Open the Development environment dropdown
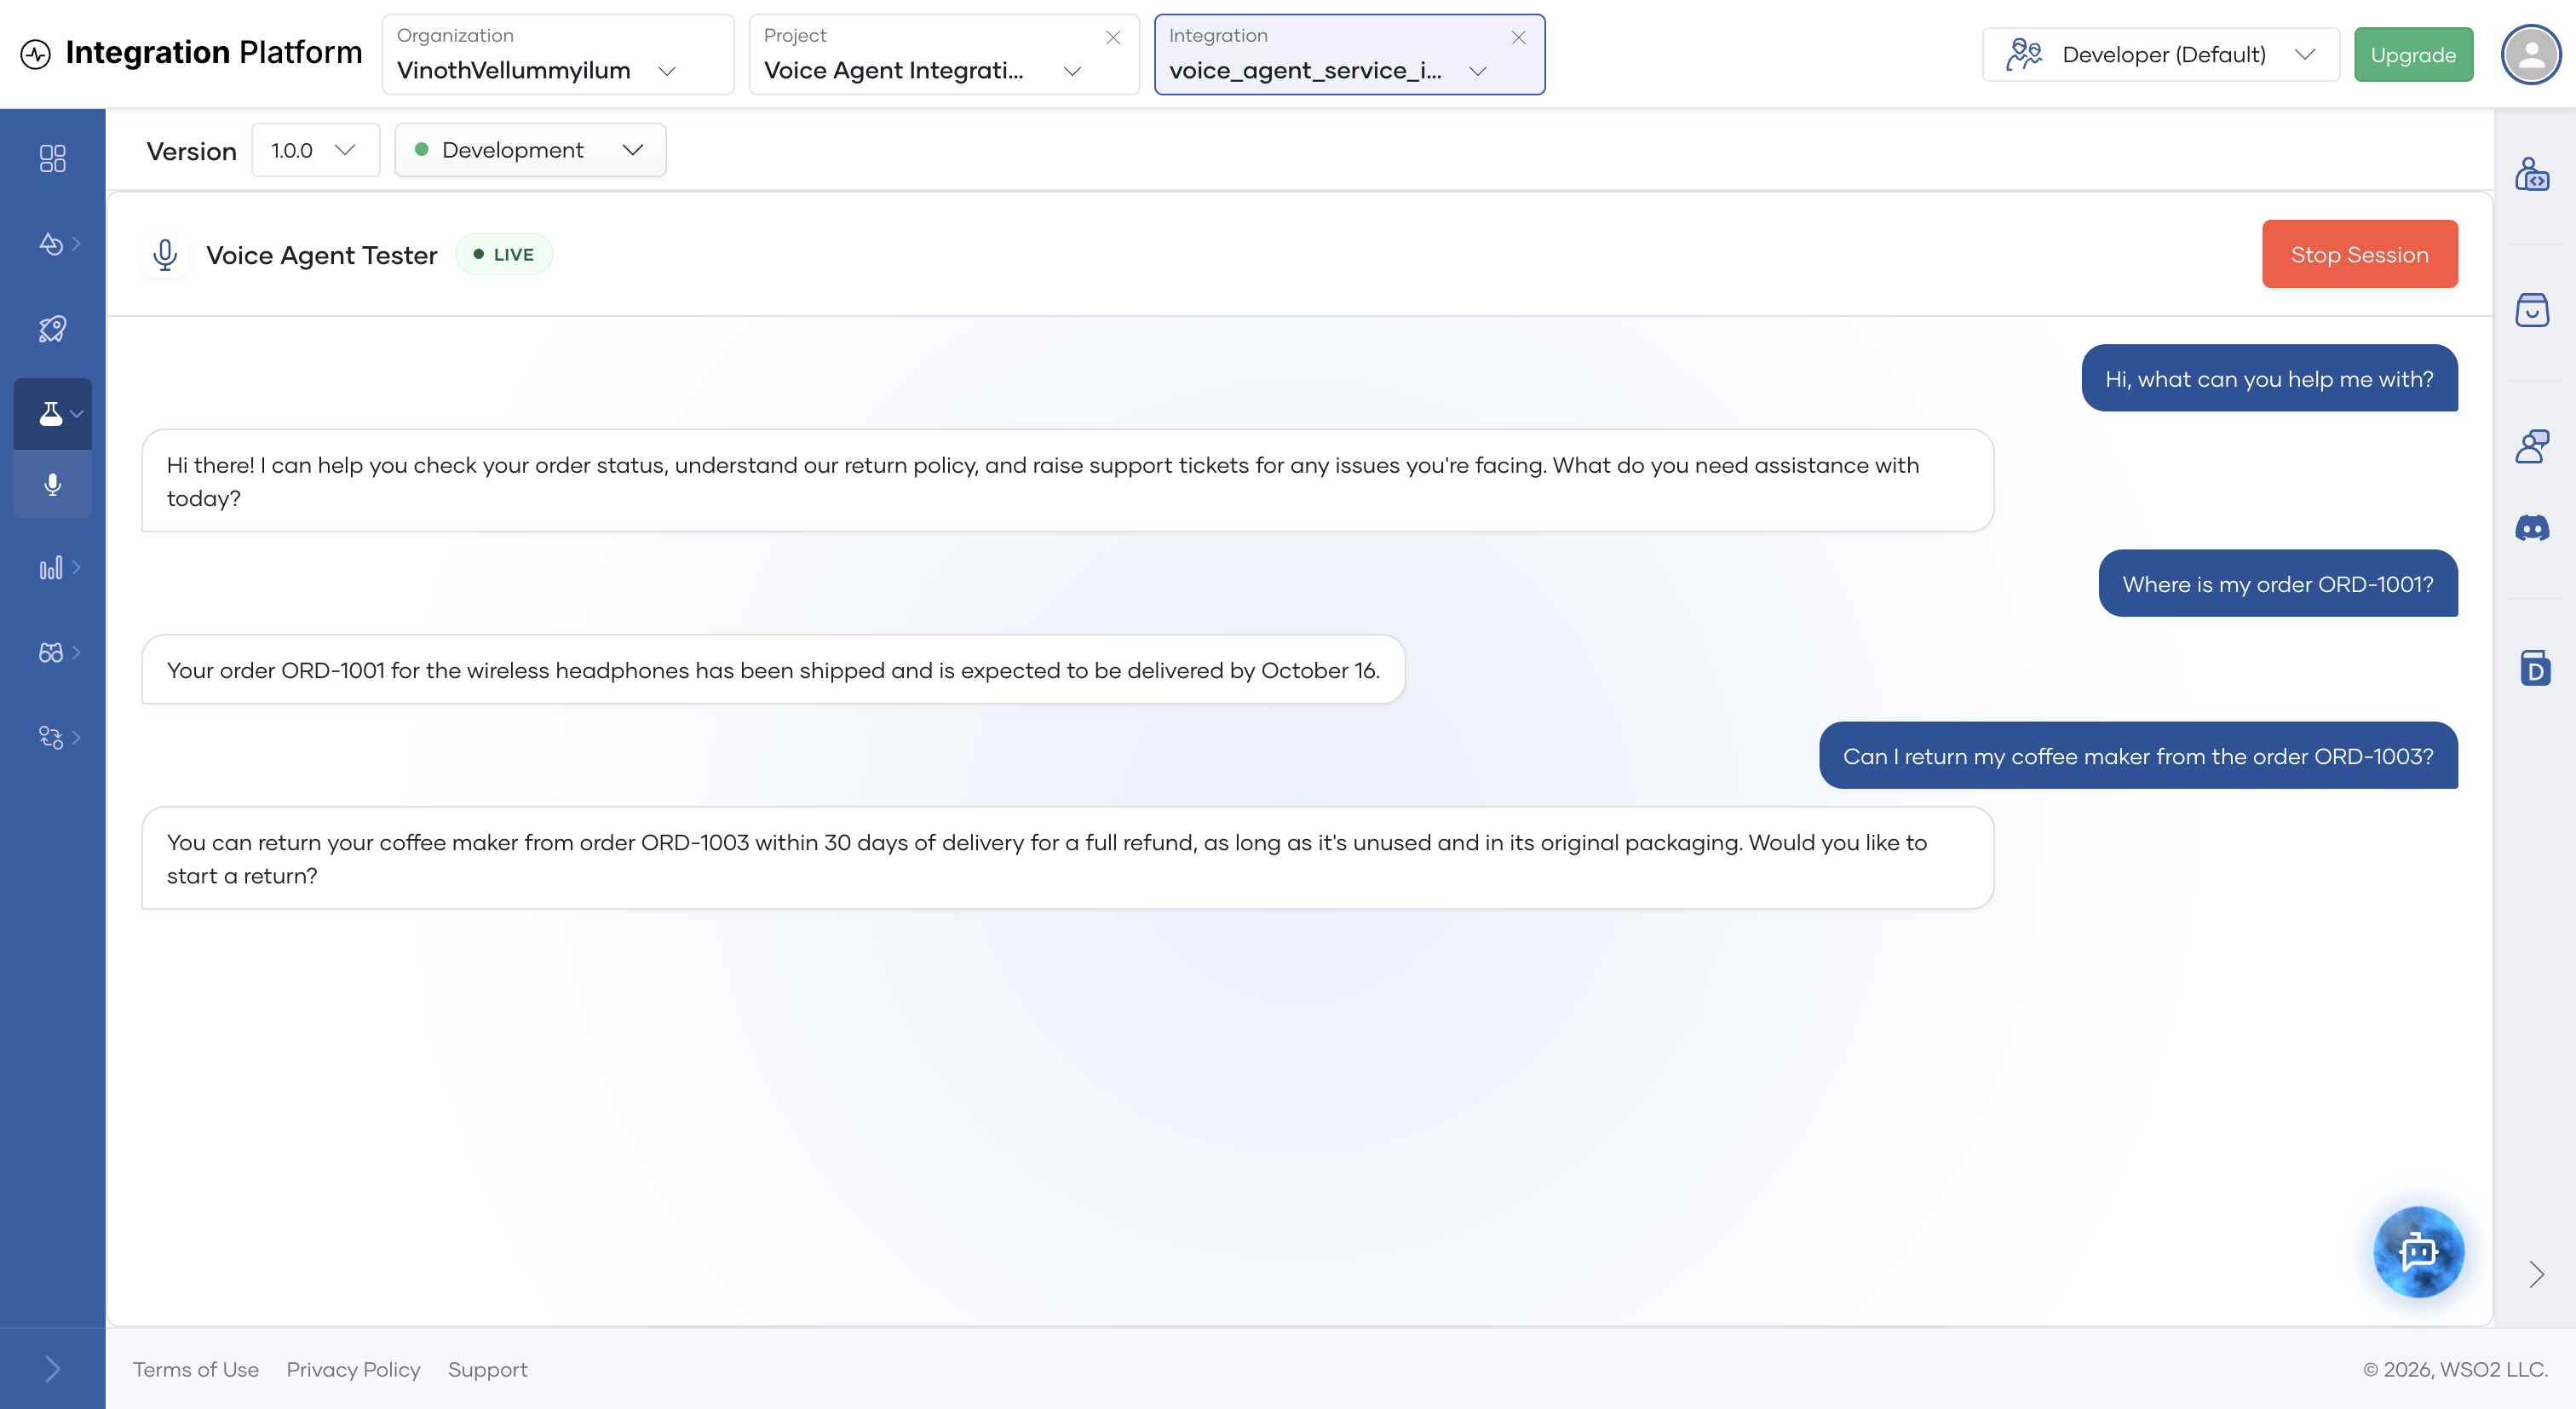Viewport: 2576px width, 1409px height. 530,150
